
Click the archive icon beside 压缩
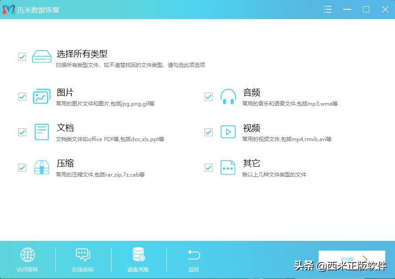[x=41, y=167]
